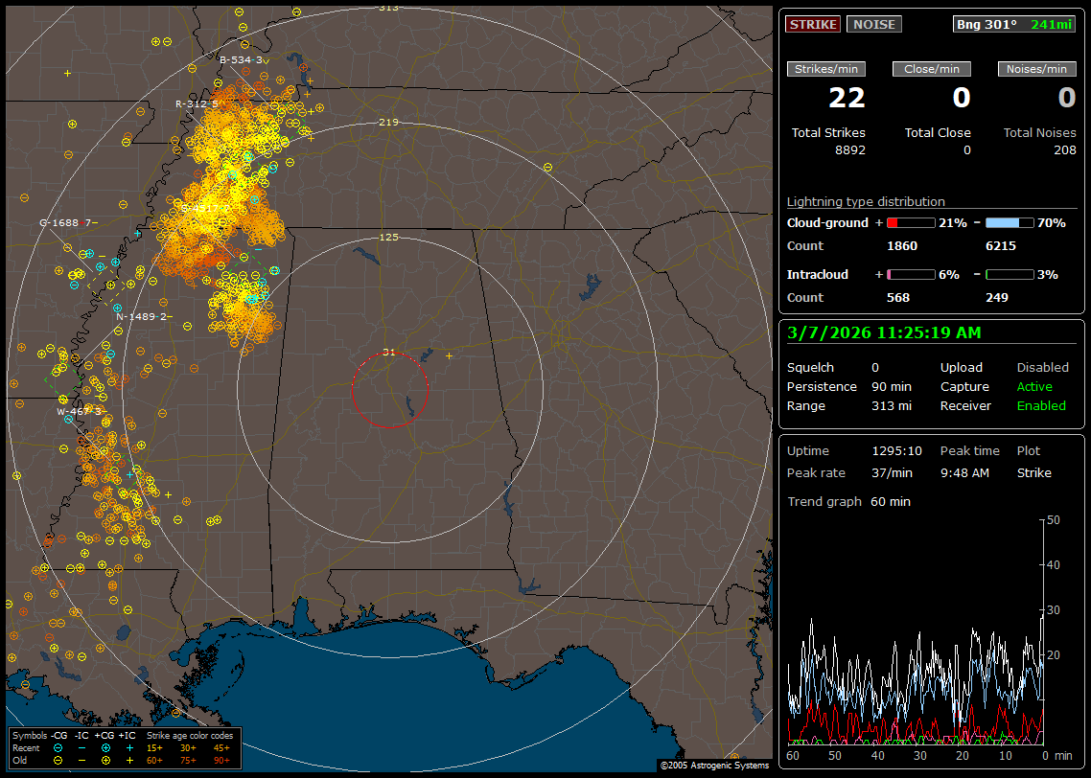Click the positive intracloud pink percentage bar
Image resolution: width=1091 pixels, height=778 pixels.
coord(910,274)
